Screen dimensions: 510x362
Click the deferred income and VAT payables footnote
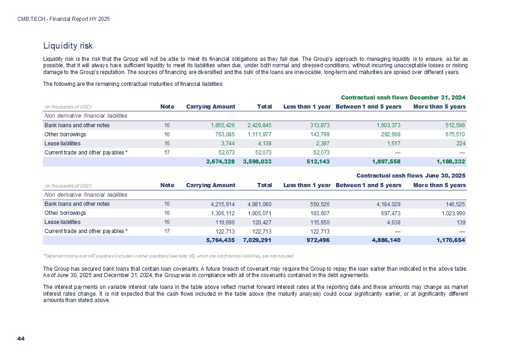tap(168, 256)
